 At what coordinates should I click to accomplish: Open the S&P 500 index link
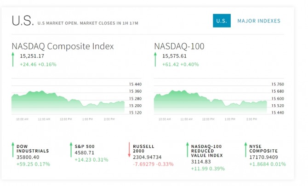(x=85, y=146)
